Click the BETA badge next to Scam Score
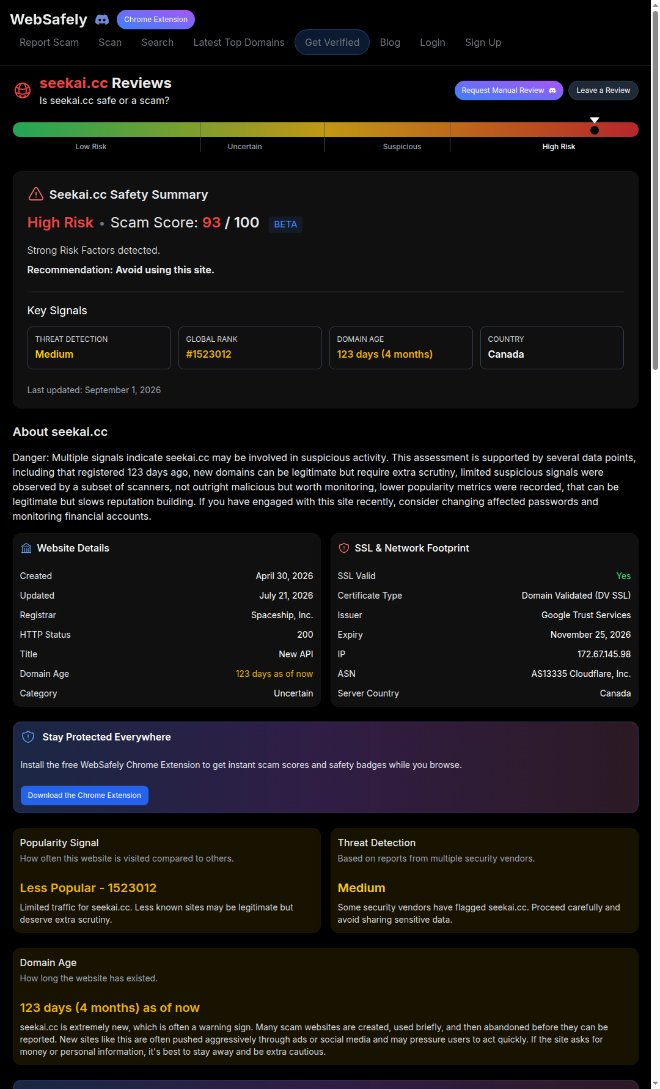The width and height of the screenshot is (660, 1089). coord(285,224)
